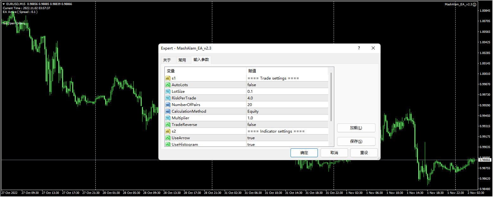This screenshot has width=493, height=197.
Task: Select the UseHistogram value true
Action: click(287, 144)
